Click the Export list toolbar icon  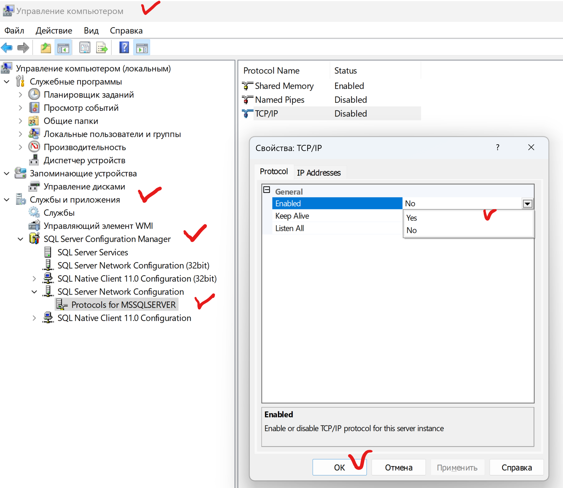coord(102,48)
